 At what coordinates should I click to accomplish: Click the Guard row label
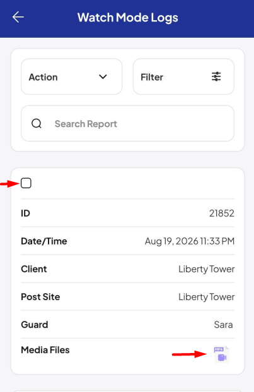[x=35, y=325]
